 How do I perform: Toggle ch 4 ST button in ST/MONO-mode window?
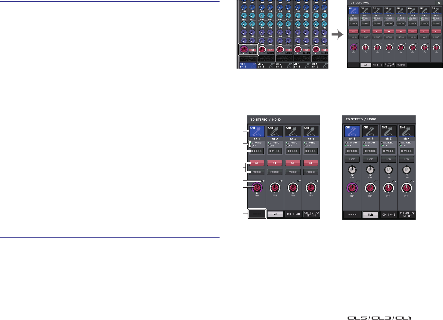[x=311, y=163]
